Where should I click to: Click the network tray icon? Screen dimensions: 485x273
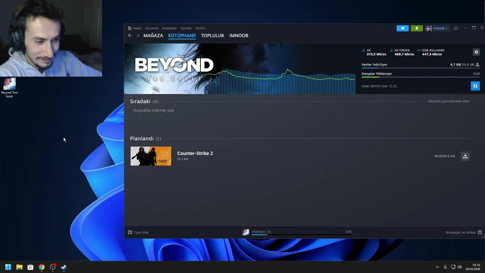(x=453, y=267)
